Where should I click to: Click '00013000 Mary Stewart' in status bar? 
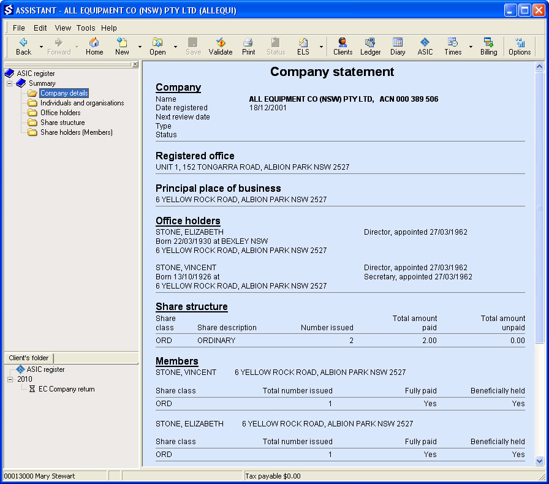click(x=40, y=476)
